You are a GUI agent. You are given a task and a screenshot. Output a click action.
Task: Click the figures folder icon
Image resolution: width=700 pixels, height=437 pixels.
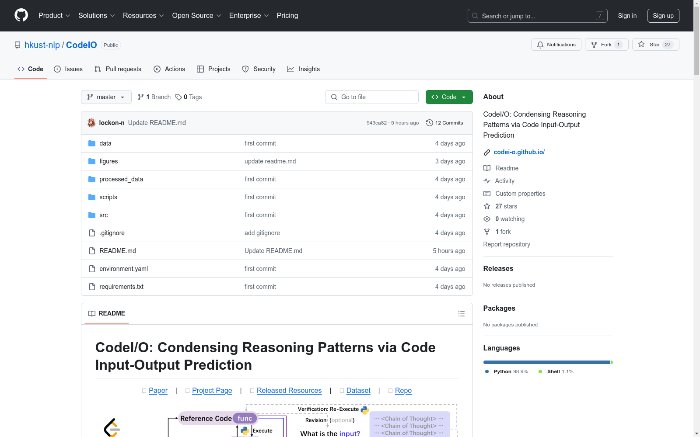point(92,161)
